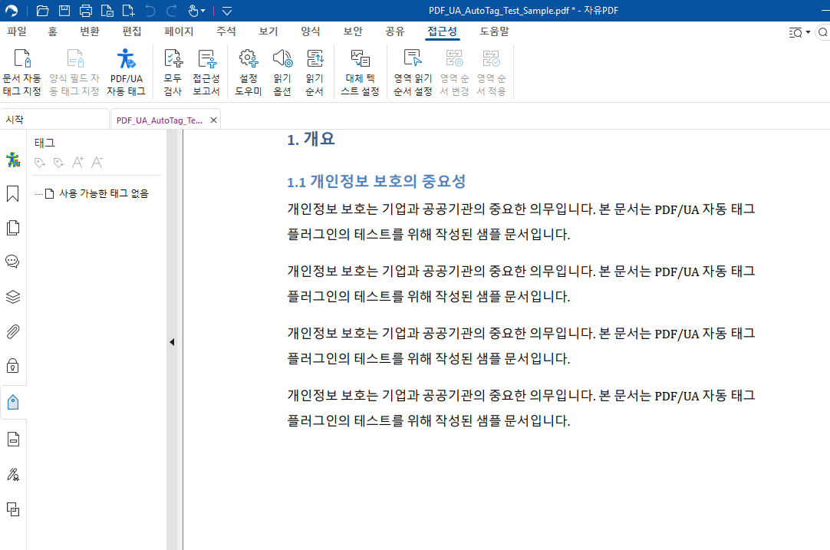Open the tags sidebar panel

click(x=13, y=402)
